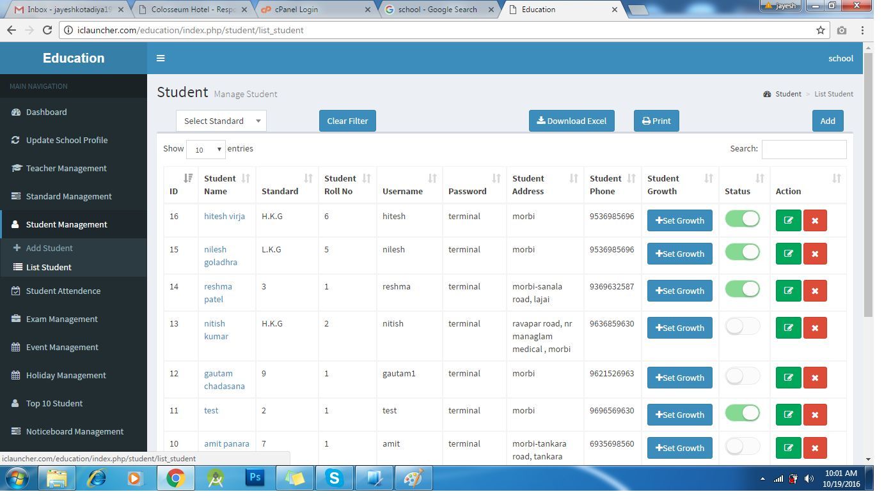Open Photoshop from the taskbar
The height and width of the screenshot is (499, 884).
tap(255, 478)
